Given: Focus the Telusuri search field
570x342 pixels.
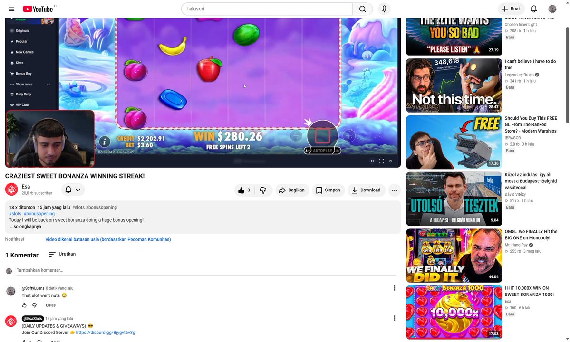Looking at the screenshot, I should [x=267, y=9].
